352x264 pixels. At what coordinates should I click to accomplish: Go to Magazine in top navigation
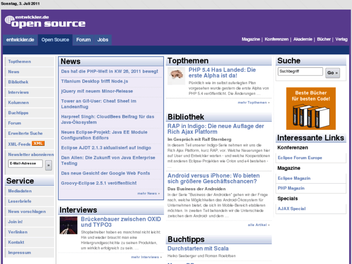(x=251, y=39)
